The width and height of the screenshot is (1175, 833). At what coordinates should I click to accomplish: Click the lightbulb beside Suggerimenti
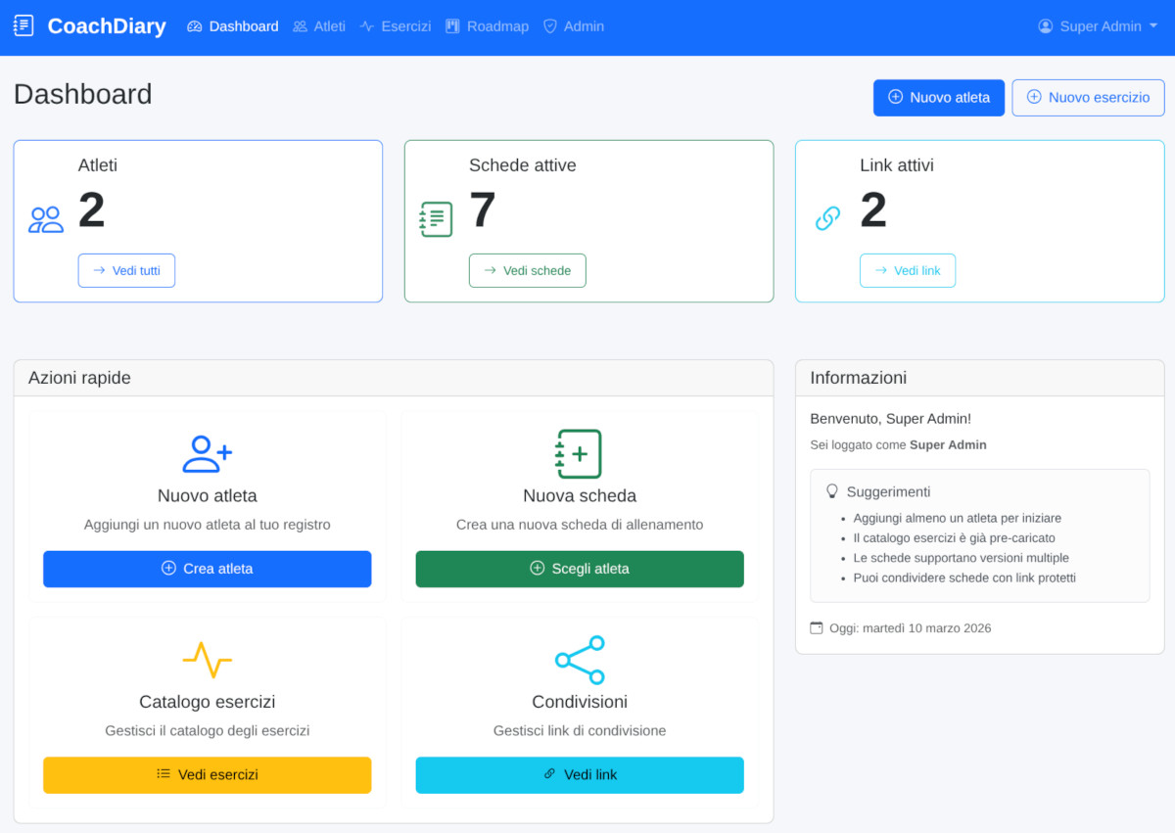point(833,490)
